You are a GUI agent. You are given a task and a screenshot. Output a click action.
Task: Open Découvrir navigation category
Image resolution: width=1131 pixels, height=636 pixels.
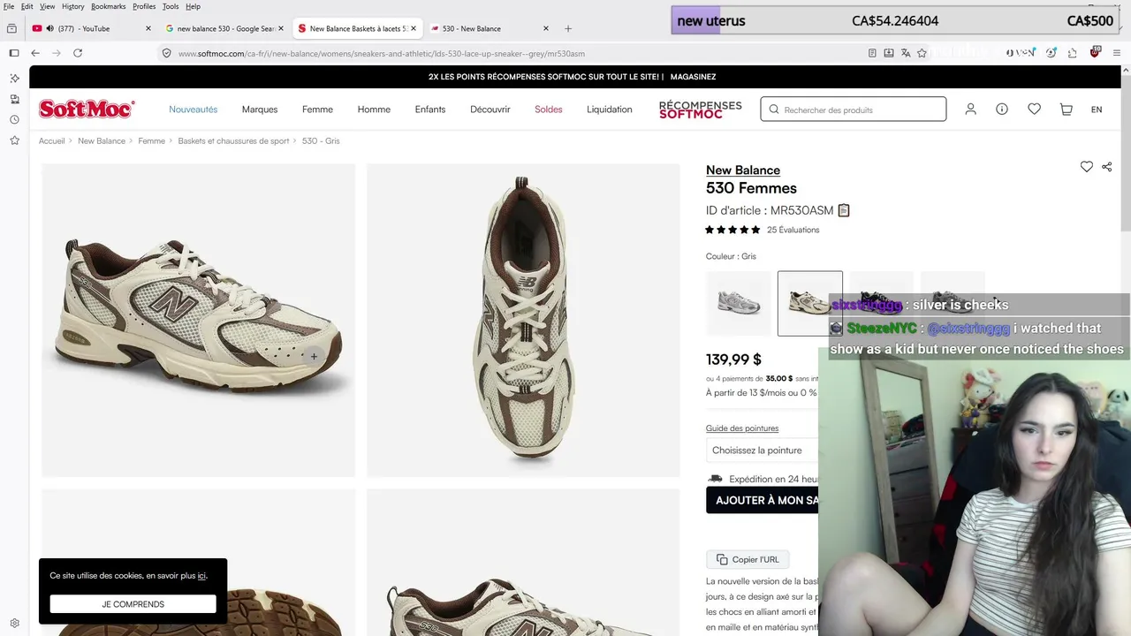(x=490, y=110)
